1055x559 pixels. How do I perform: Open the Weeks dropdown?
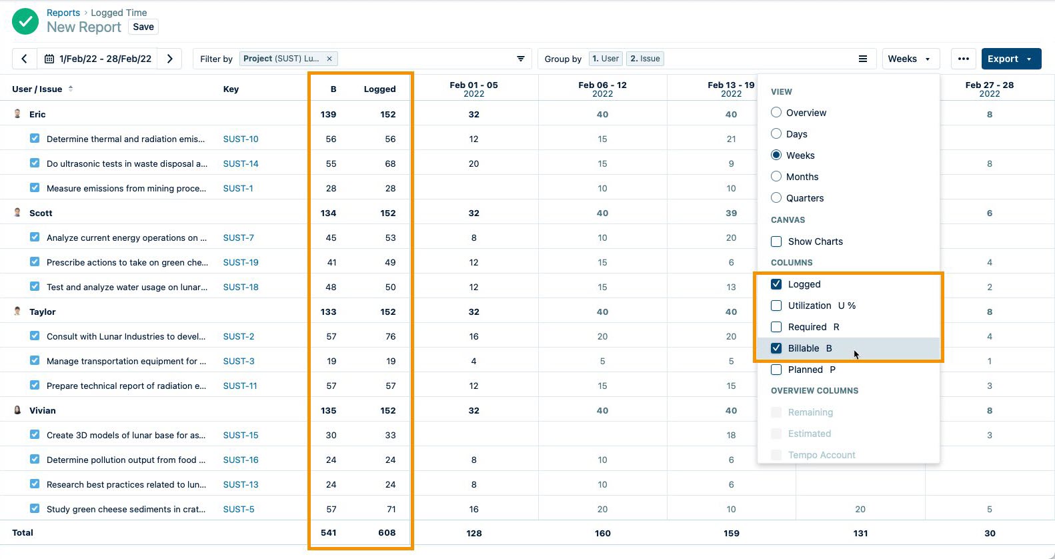click(910, 59)
